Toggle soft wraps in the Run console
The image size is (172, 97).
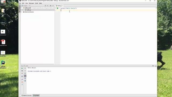[x=25, y=73]
